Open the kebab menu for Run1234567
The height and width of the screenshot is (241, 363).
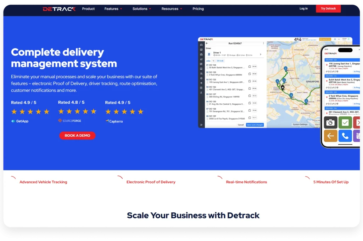[263, 43]
